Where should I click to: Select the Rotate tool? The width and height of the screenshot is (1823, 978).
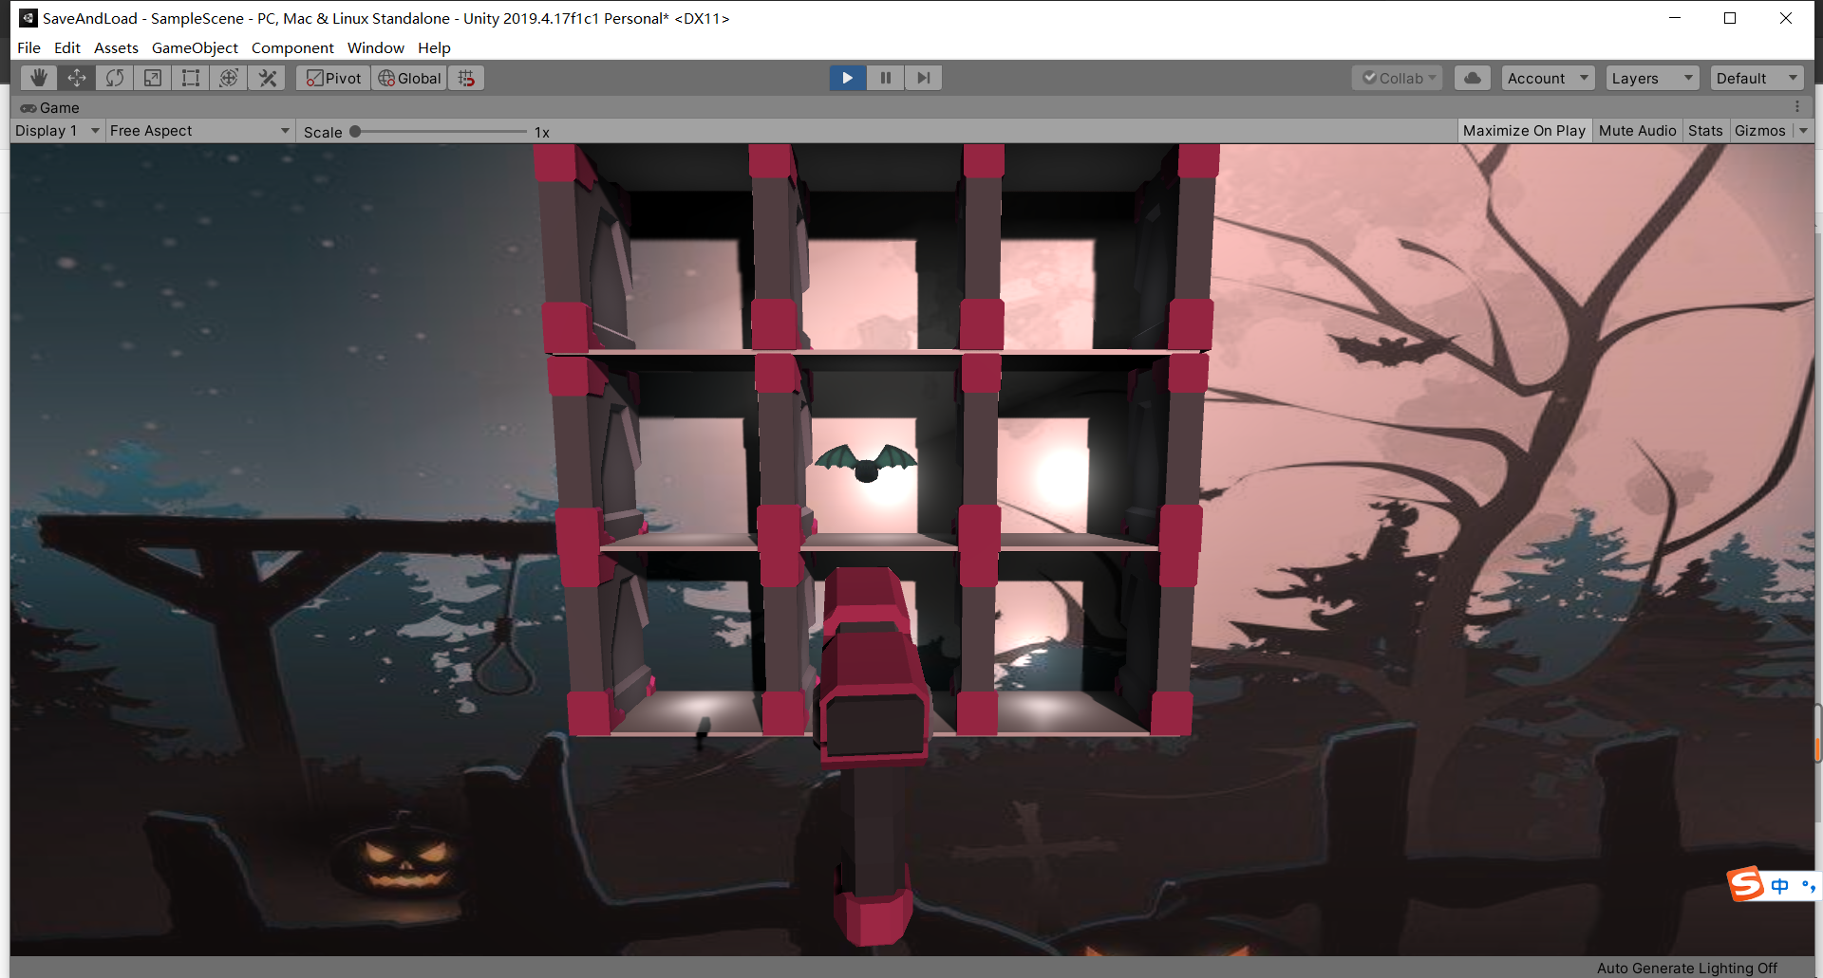pyautogui.click(x=114, y=78)
